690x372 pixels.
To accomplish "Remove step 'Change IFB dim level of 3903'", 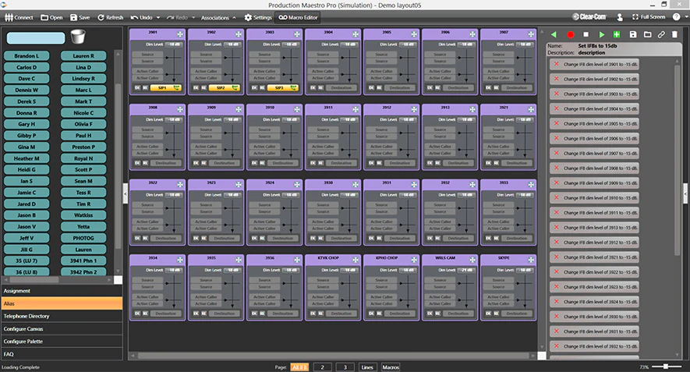I will pos(557,94).
